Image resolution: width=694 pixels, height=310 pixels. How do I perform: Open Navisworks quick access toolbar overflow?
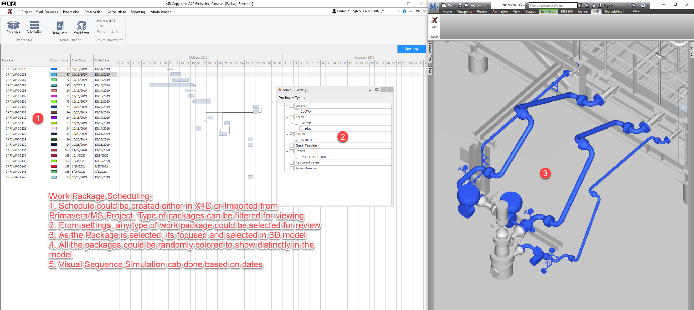(488, 6)
